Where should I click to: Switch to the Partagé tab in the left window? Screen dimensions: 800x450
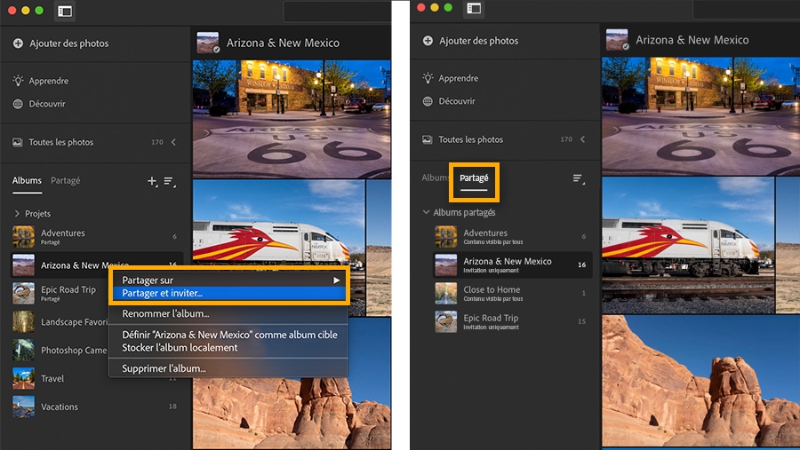[x=65, y=180]
